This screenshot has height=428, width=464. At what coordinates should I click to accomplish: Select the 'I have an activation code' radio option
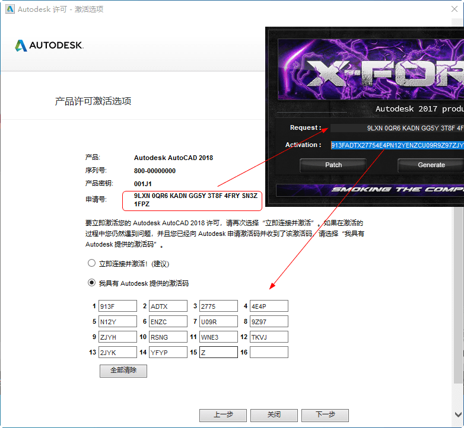click(91, 283)
